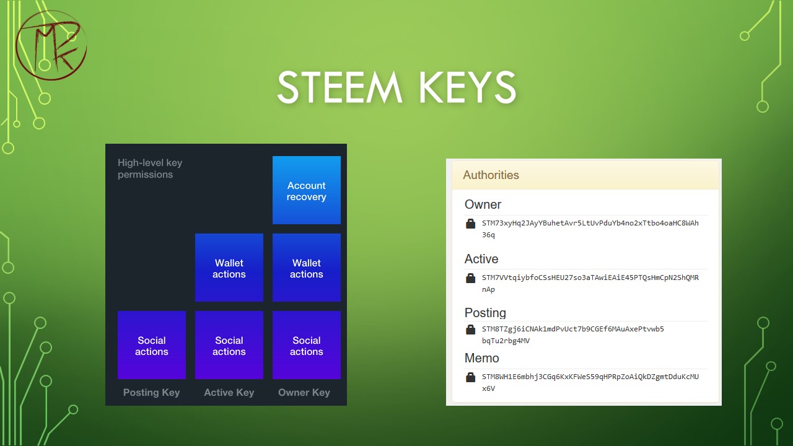This screenshot has width=793, height=446.
Task: Click the lock icon beside the Owner key
Action: pyautogui.click(x=470, y=224)
